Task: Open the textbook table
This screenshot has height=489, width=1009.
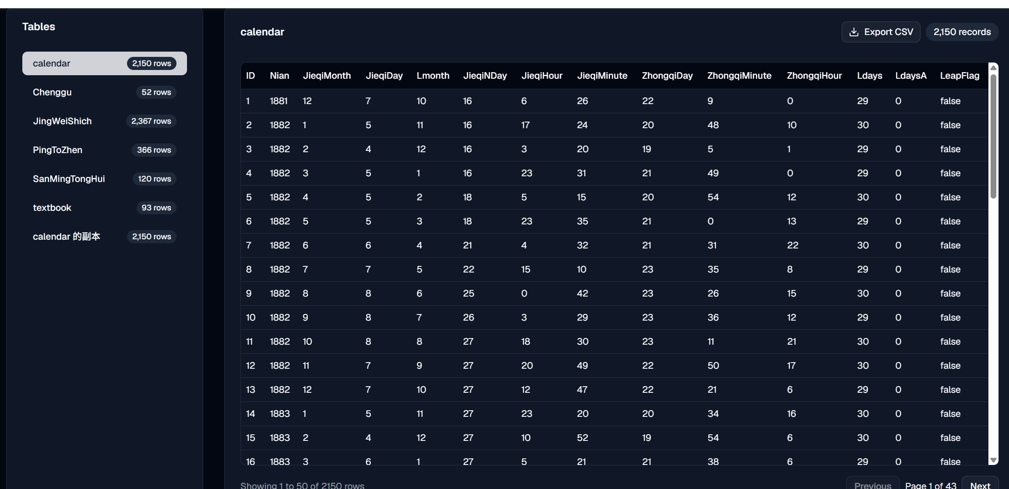Action: pos(105,208)
